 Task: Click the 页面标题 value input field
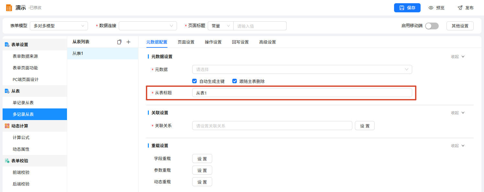point(260,26)
